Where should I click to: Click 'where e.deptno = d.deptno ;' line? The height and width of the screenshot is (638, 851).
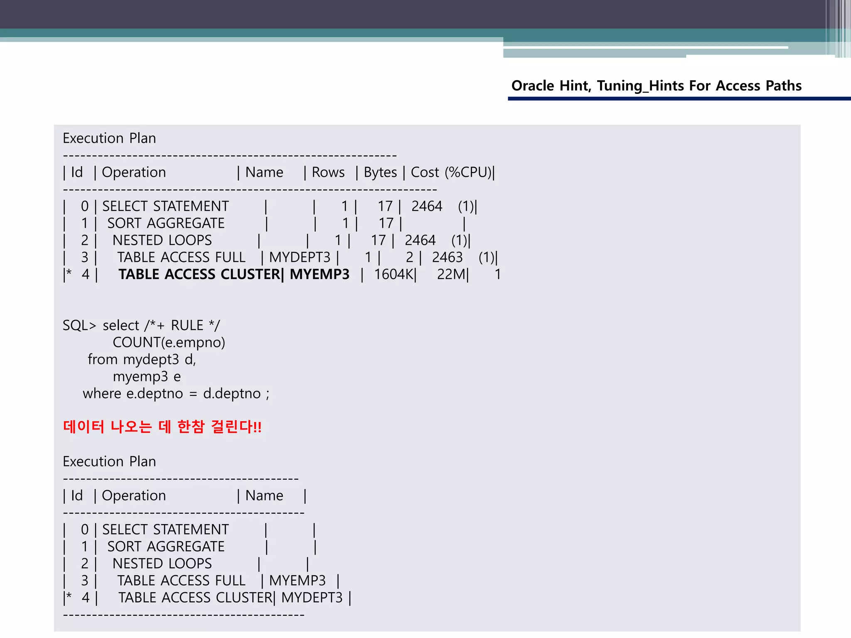point(176,394)
